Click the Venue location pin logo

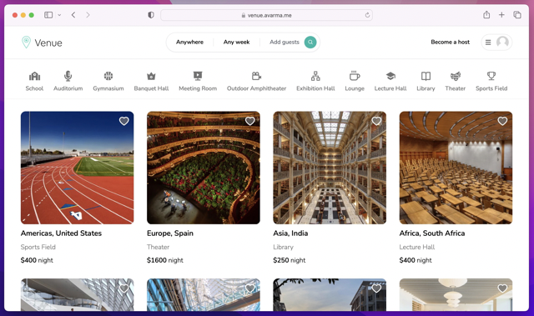(26, 43)
